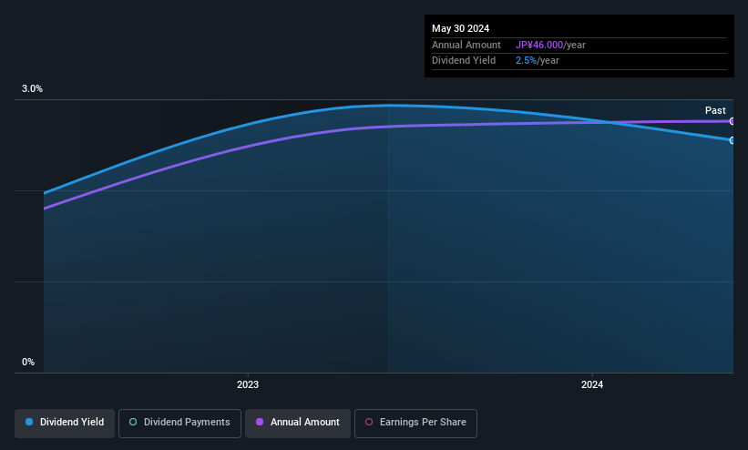Click the Dividend Yield label in tooltip
Viewport: 748px width, 450px height.
pyautogui.click(x=464, y=61)
